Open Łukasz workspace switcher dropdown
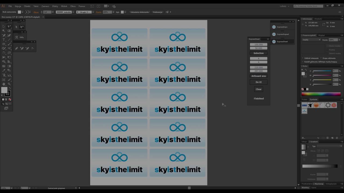The width and height of the screenshot is (344, 193). point(284,6)
